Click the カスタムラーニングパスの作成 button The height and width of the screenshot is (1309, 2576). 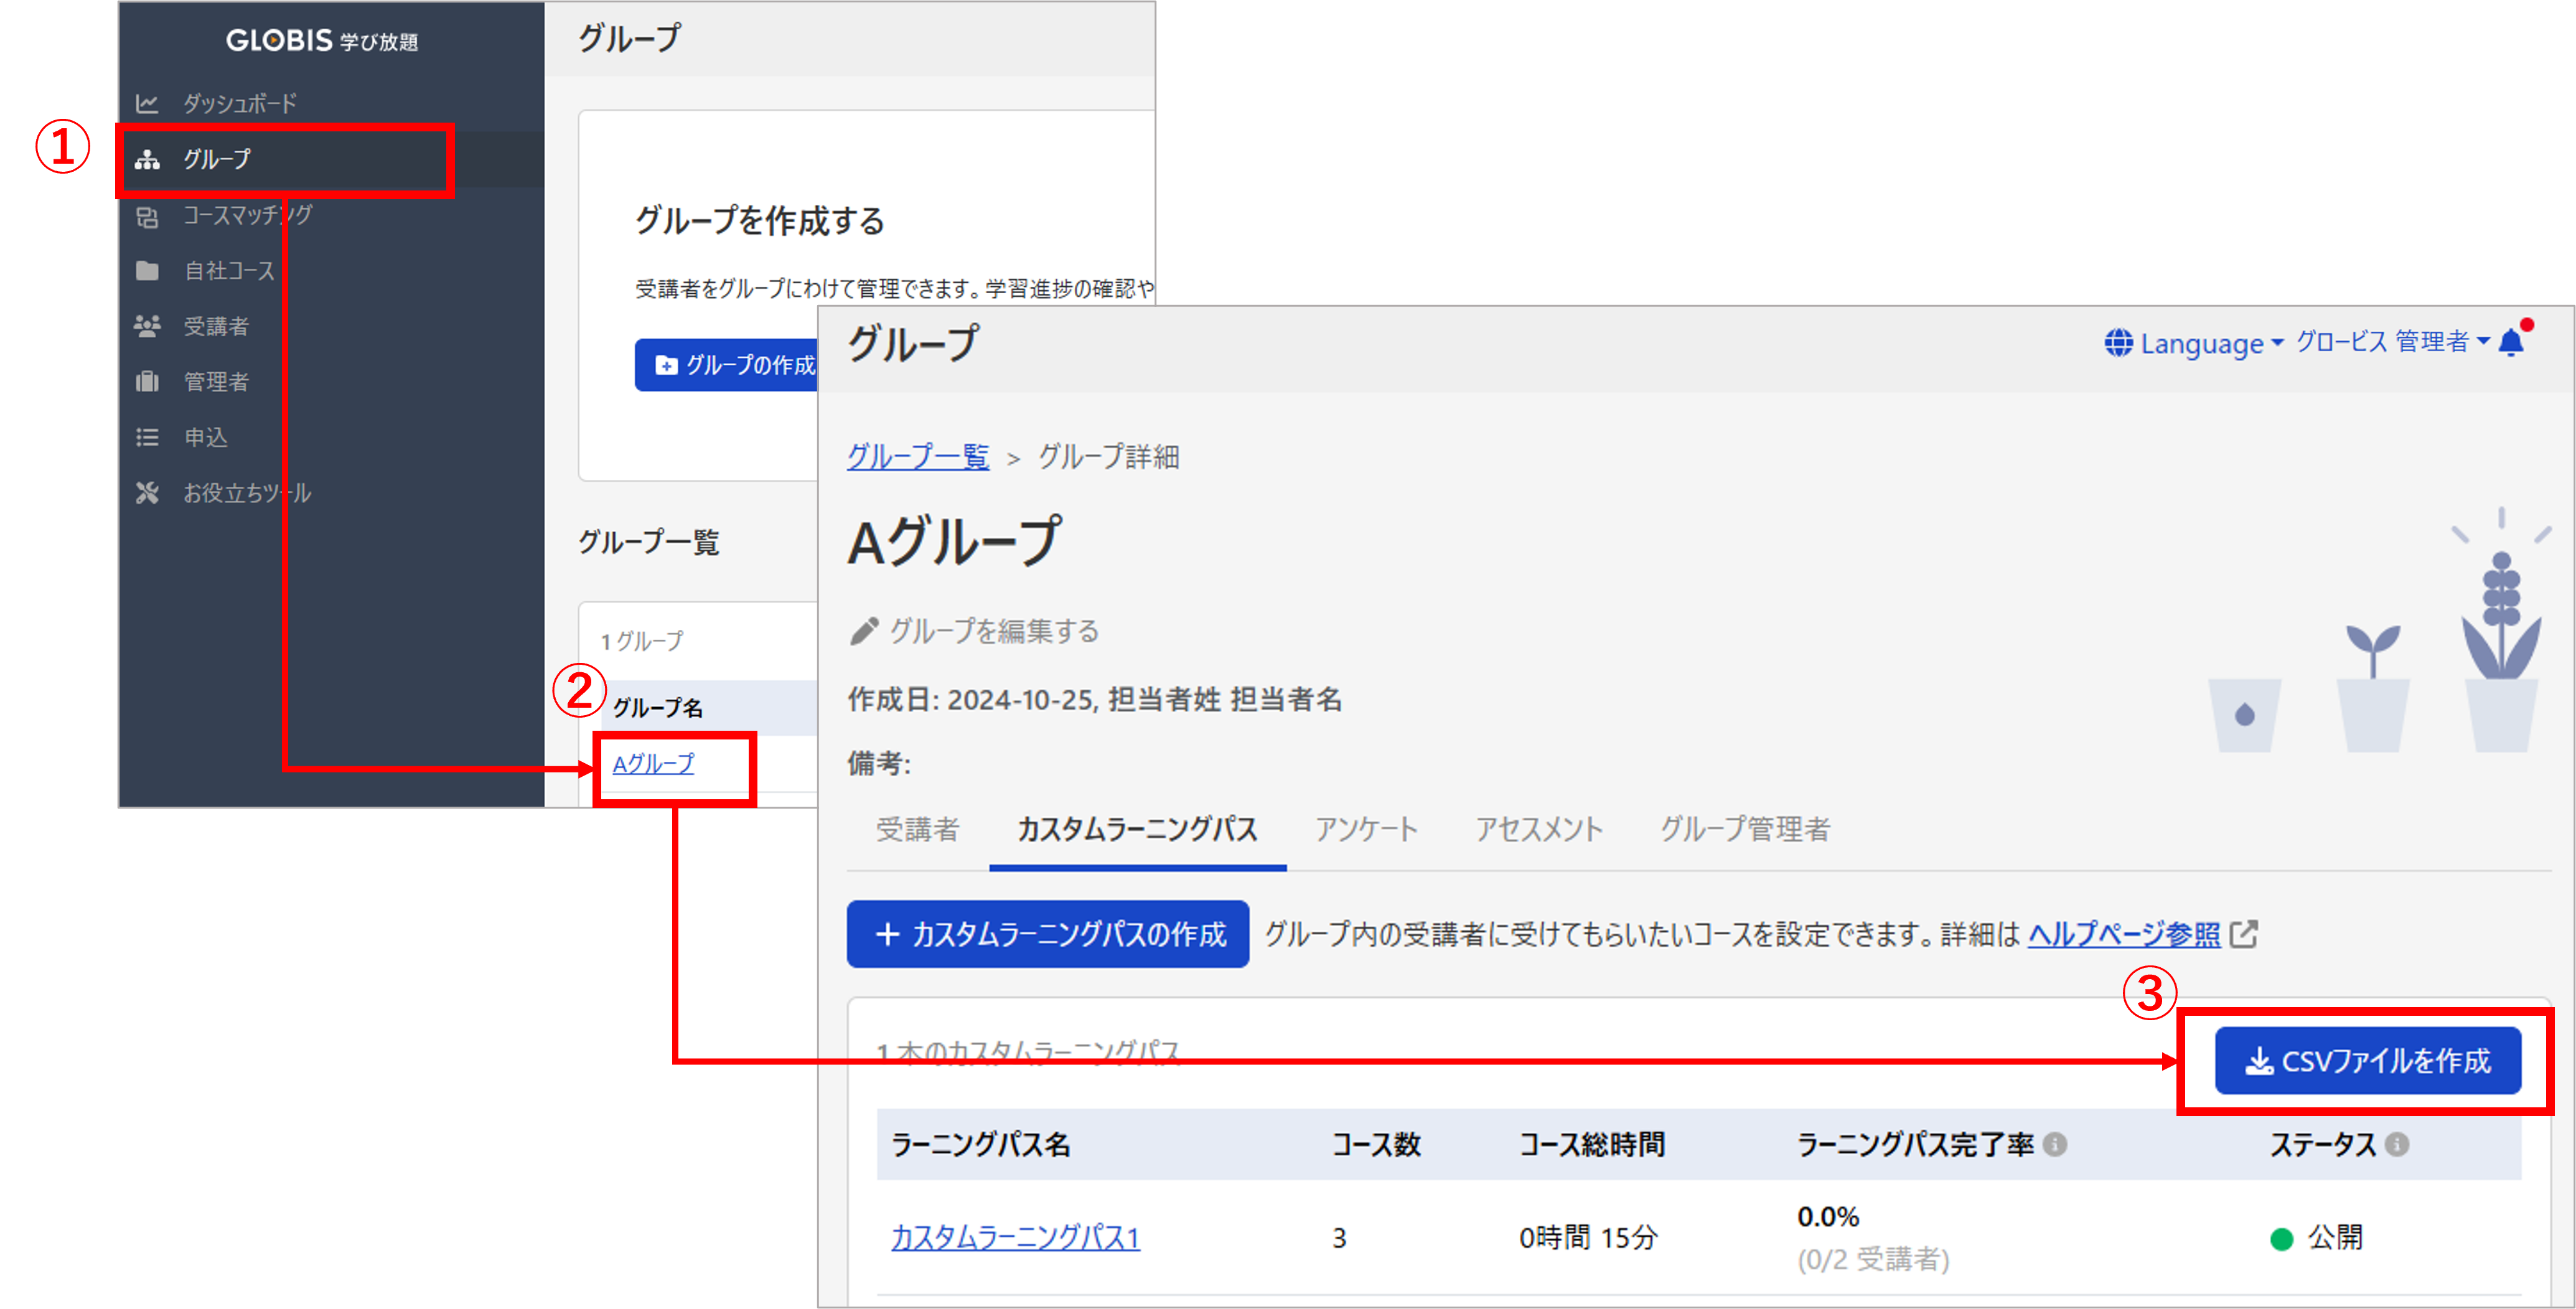[1047, 934]
